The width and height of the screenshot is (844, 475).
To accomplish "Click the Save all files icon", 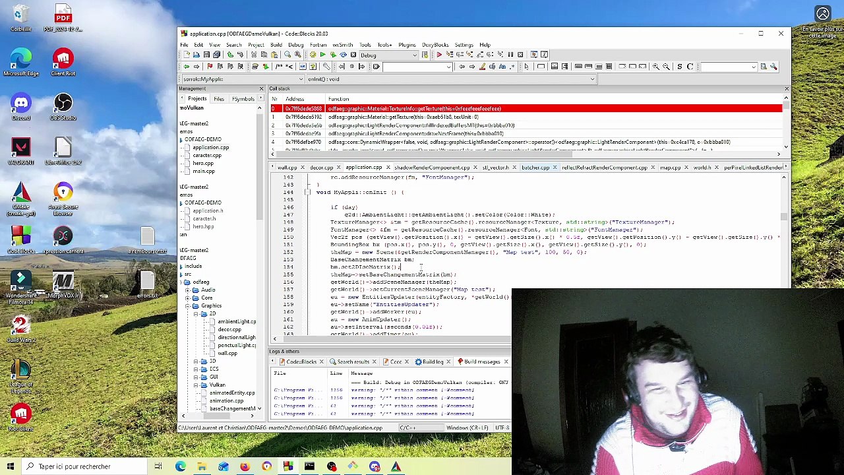I will 216,55.
